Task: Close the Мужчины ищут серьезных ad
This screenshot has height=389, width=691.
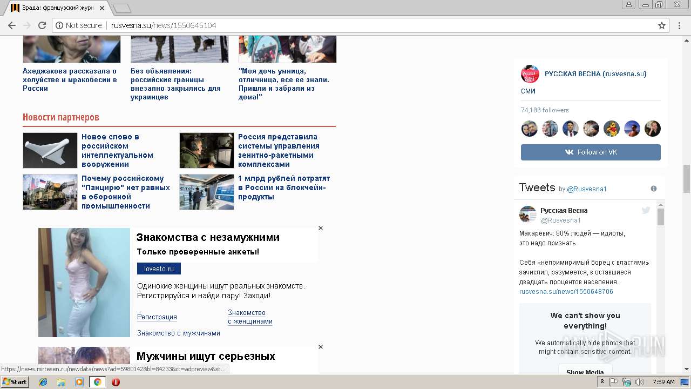Action: 321,347
